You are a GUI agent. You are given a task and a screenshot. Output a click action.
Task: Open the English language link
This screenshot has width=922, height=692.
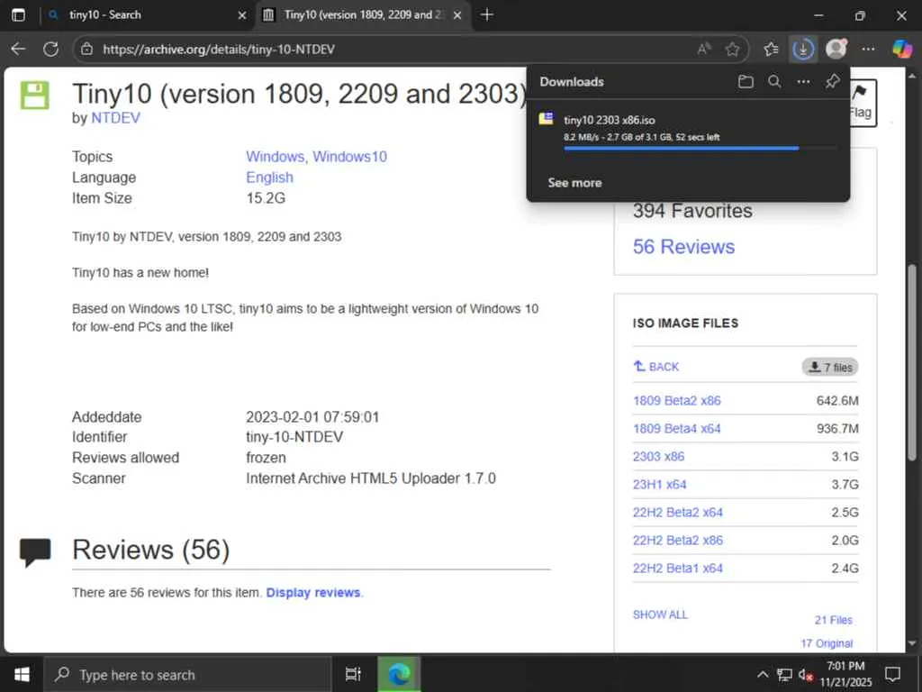click(269, 178)
